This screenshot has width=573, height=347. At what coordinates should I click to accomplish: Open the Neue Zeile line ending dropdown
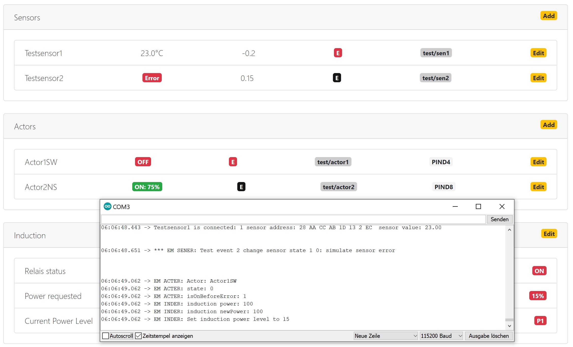[x=385, y=336]
